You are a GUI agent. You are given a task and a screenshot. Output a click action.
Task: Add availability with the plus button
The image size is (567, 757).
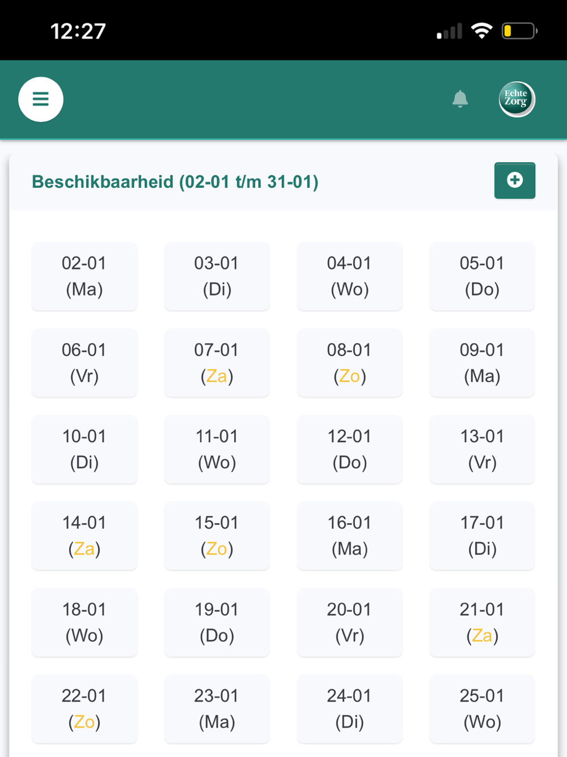pos(514,180)
